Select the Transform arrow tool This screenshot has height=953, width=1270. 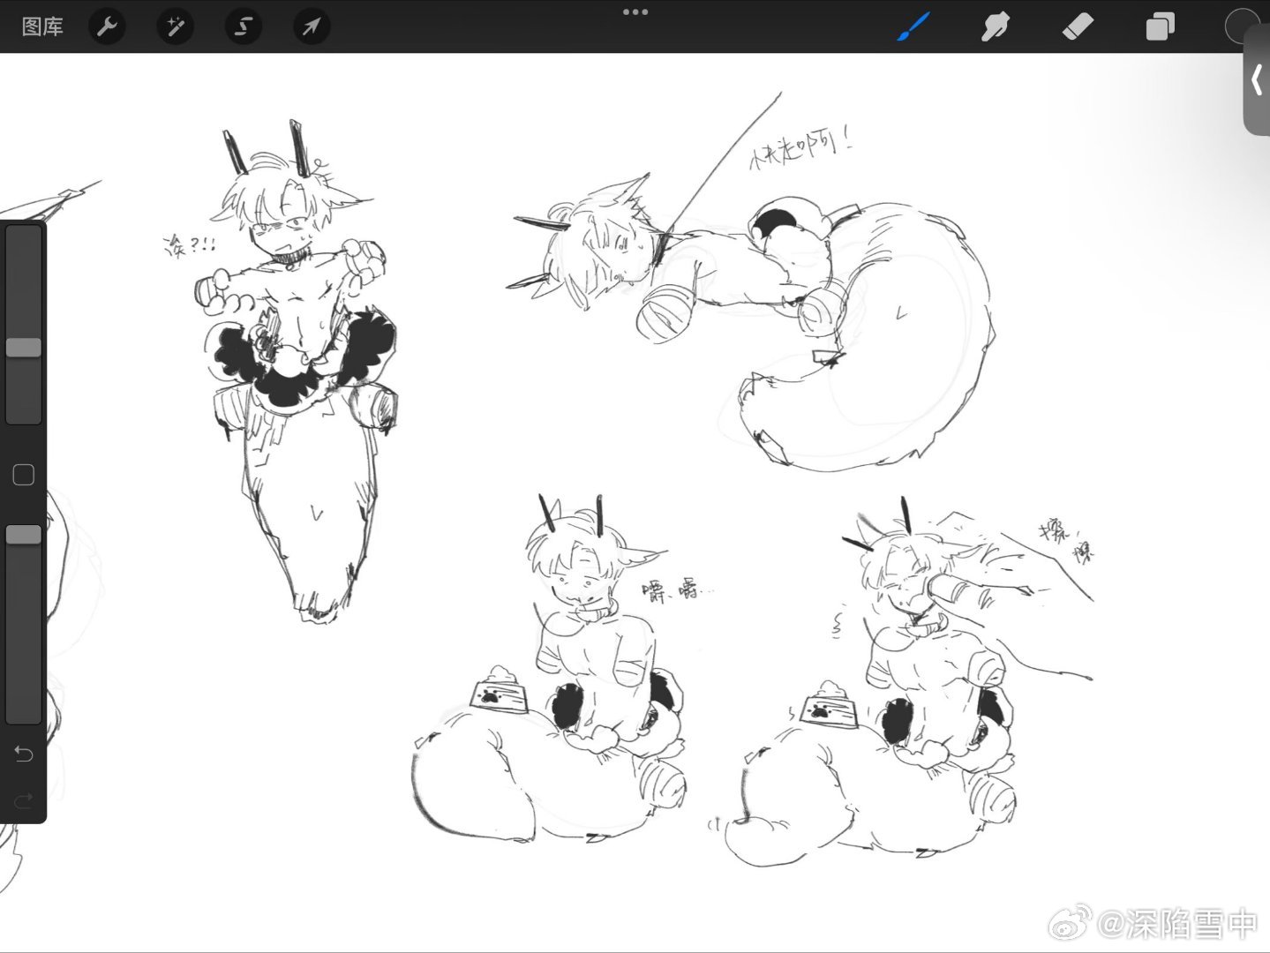pos(311,26)
